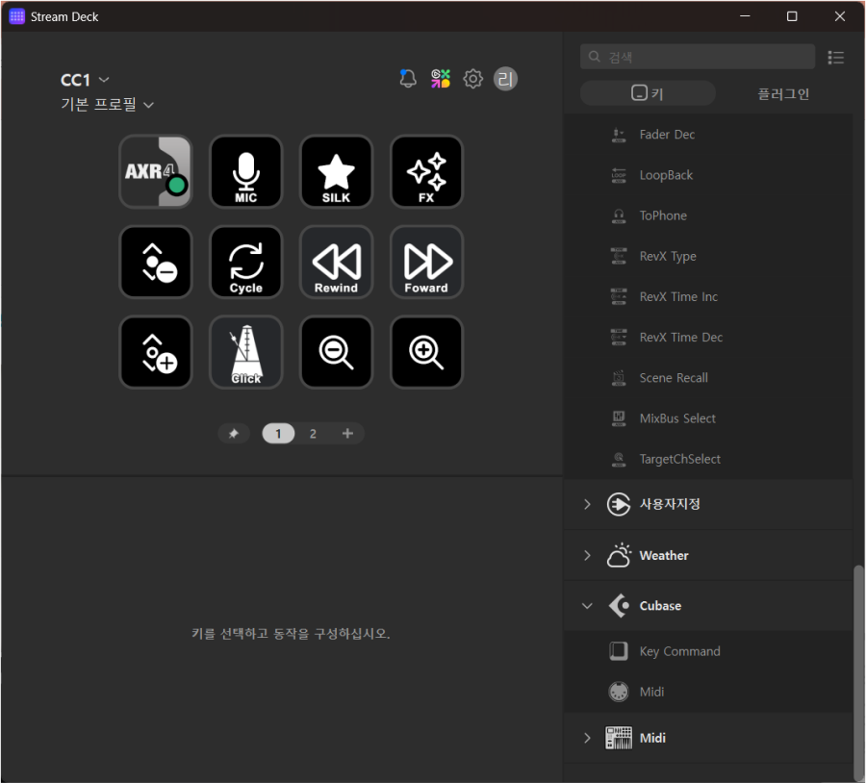Viewport: 866px width, 783px height.
Task: Click the TargetChSelect action icon
Action: (619, 459)
